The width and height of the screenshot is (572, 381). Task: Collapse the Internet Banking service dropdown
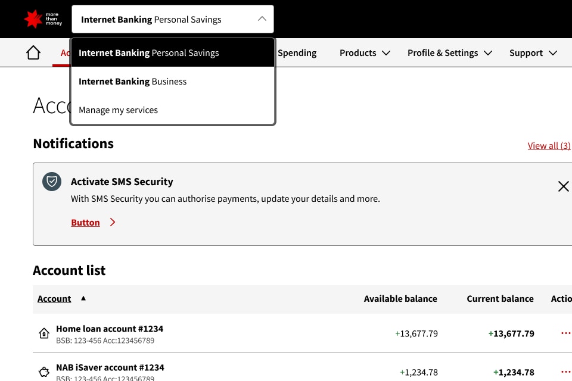(x=262, y=19)
